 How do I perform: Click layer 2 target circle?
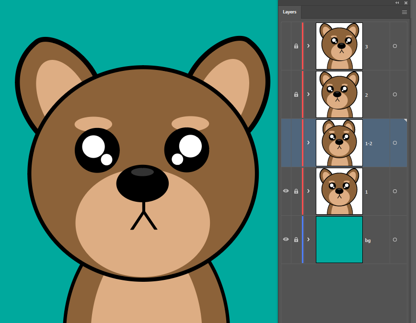(x=395, y=94)
